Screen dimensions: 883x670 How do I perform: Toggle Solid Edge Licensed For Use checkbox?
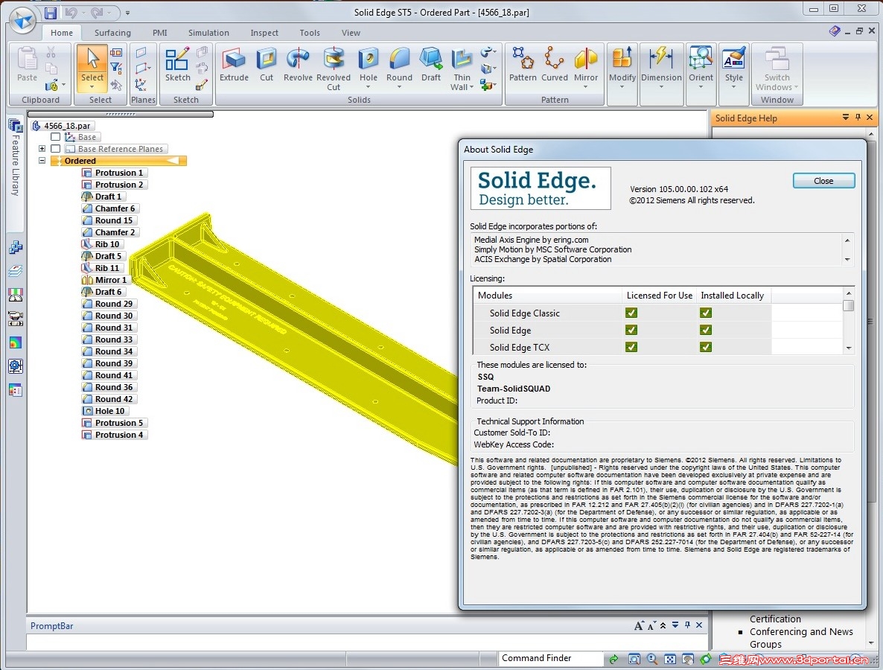coord(631,330)
